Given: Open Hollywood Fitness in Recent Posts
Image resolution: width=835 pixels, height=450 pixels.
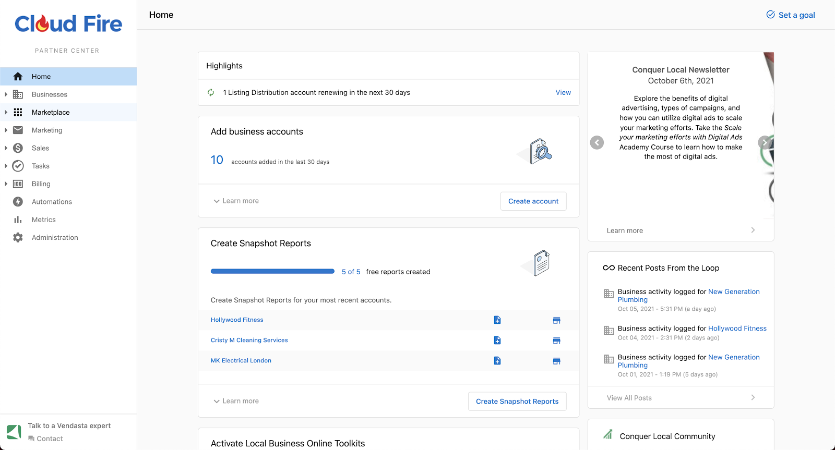Looking at the screenshot, I should (x=737, y=329).
